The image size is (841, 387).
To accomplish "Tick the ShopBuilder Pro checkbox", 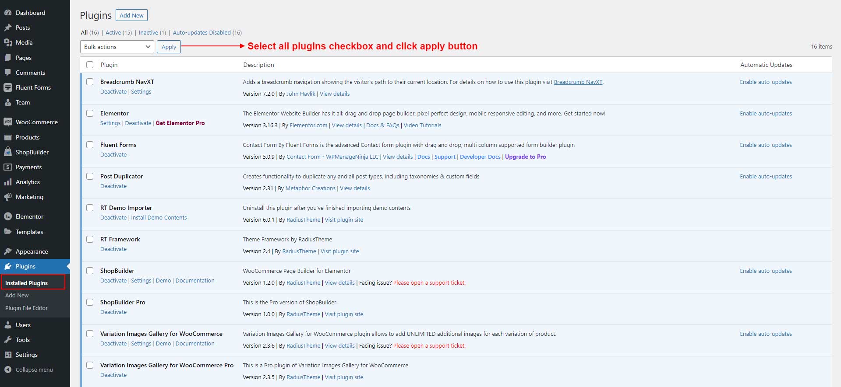I will [90, 302].
